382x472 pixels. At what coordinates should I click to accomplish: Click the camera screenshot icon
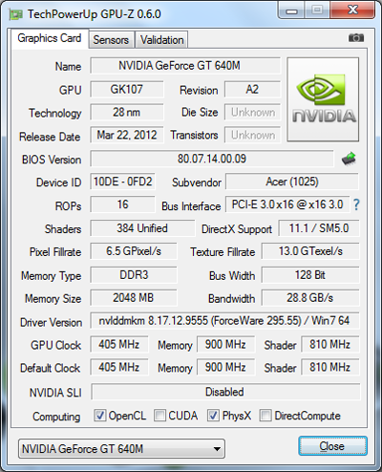coord(356,38)
